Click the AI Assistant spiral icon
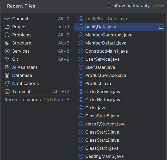 click(7, 67)
